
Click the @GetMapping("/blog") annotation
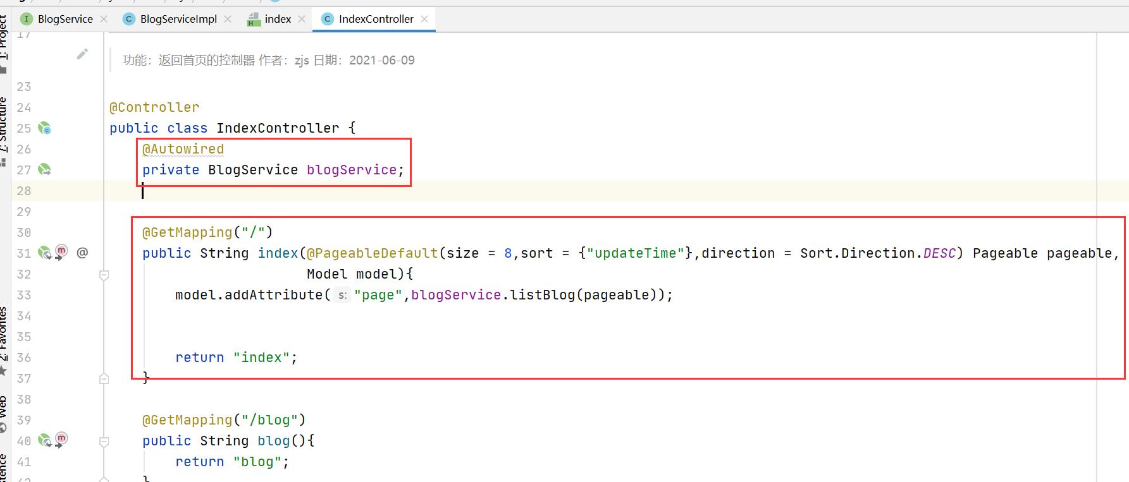click(x=224, y=420)
